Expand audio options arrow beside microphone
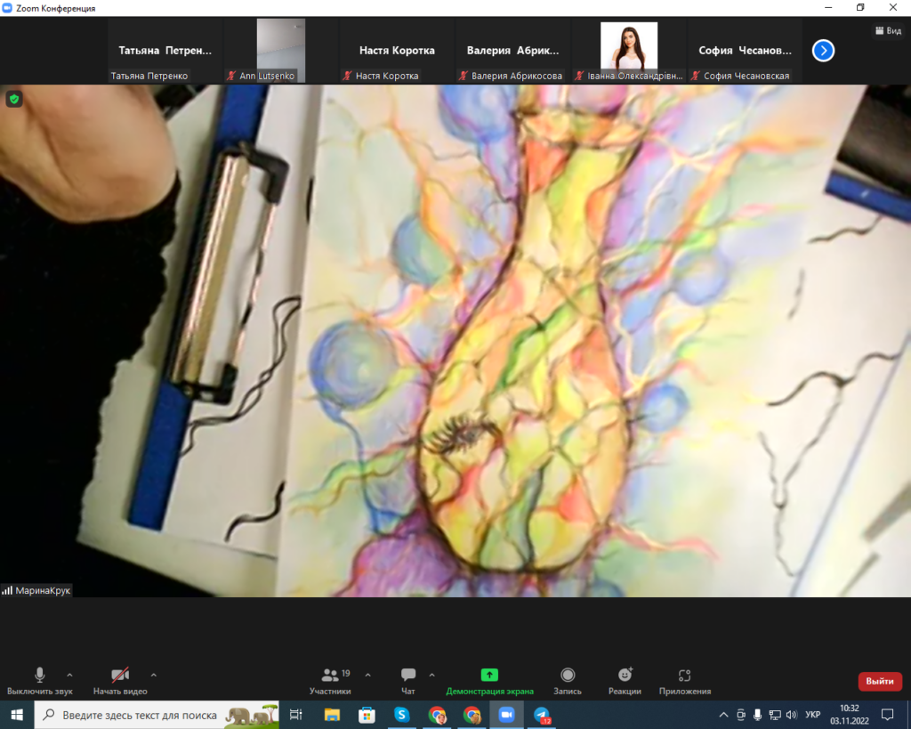Screen dimensions: 911x729 [x=69, y=674]
